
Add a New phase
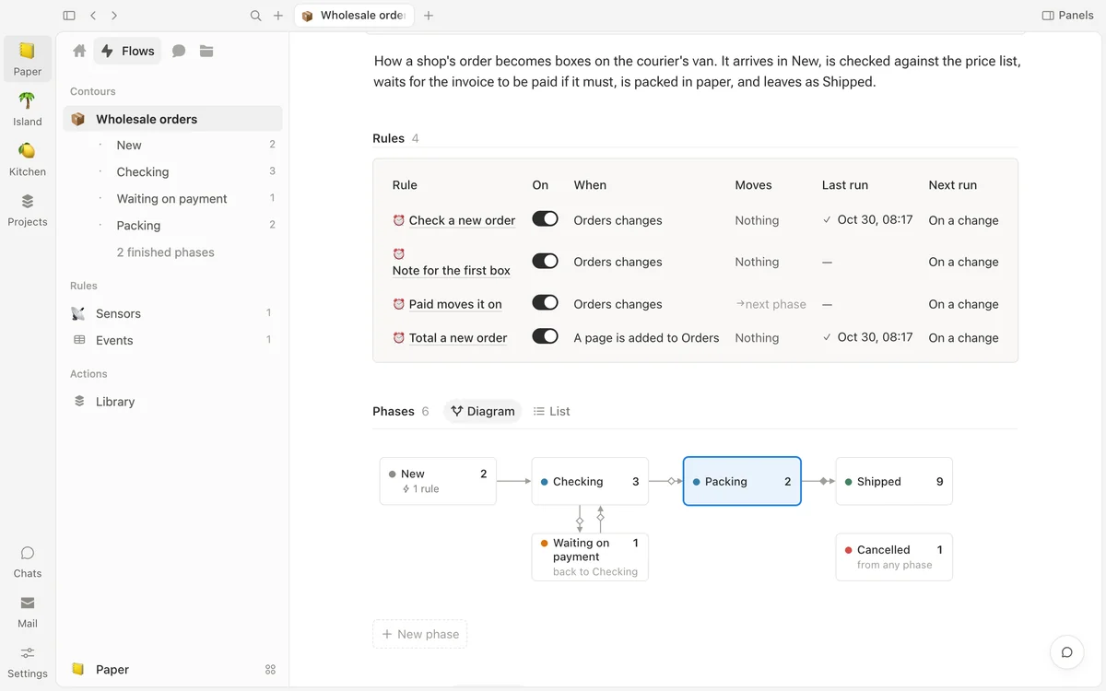(420, 634)
